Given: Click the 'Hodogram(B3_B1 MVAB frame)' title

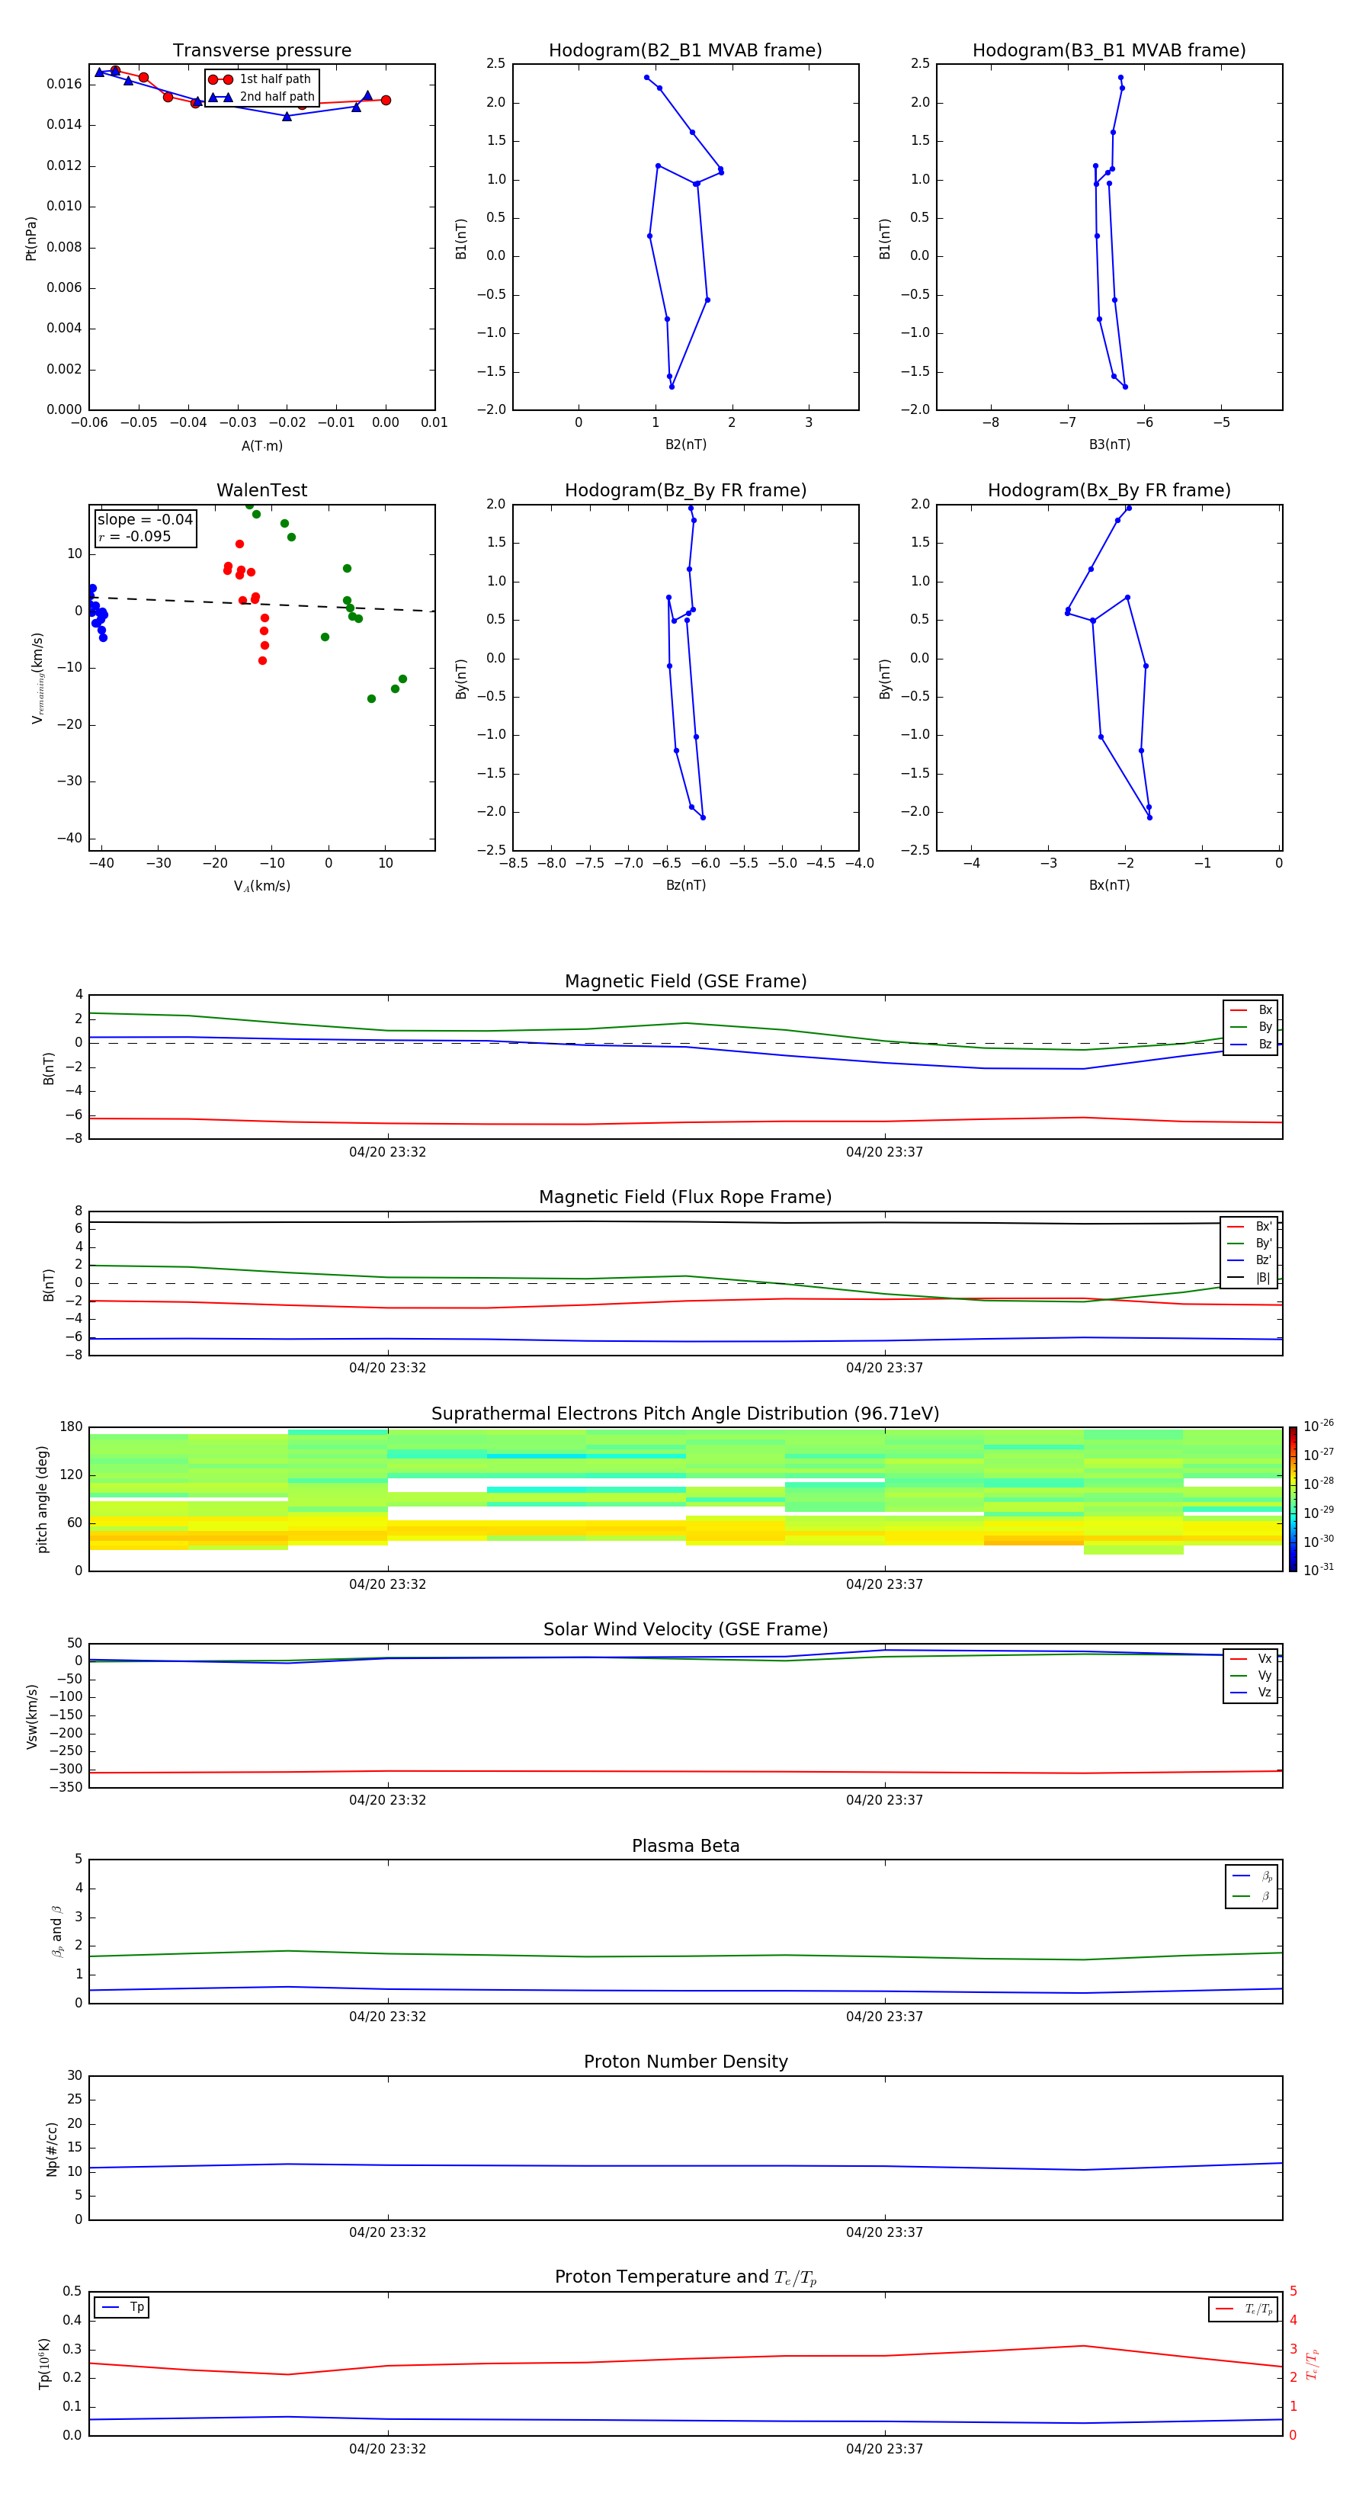Looking at the screenshot, I should (x=1109, y=51).
